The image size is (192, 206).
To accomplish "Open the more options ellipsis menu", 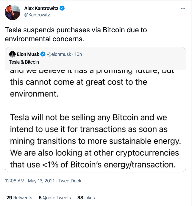I will (183, 8).
